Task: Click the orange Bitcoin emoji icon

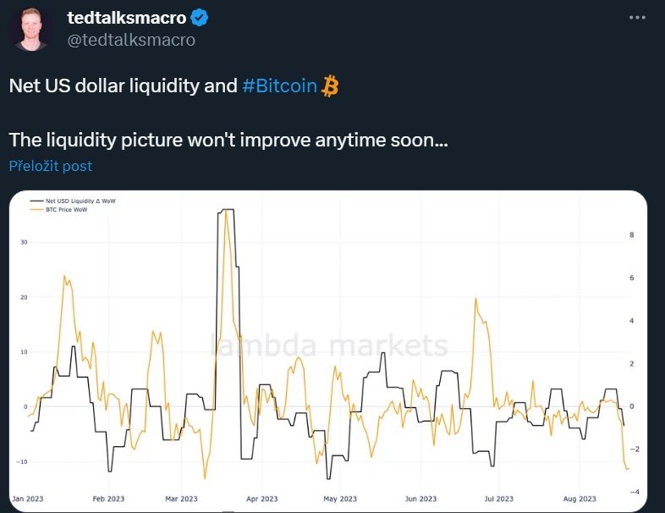Action: (x=330, y=85)
